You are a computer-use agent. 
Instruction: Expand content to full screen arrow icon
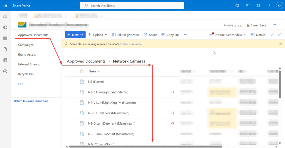click(280, 35)
